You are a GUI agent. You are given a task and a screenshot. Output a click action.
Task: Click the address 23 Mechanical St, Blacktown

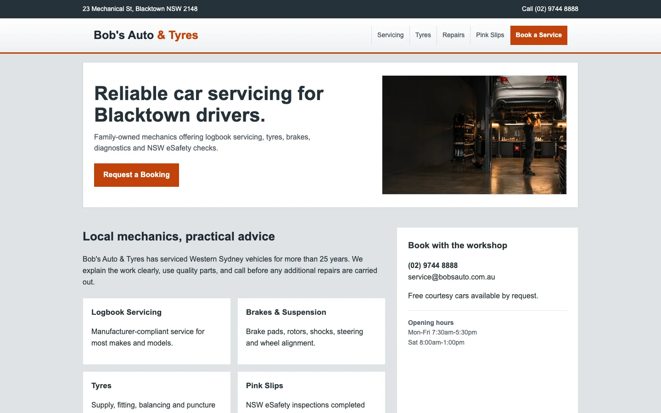pyautogui.click(x=140, y=9)
